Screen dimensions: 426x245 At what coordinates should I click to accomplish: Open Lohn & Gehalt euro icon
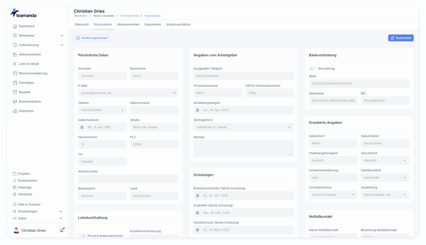(15, 64)
